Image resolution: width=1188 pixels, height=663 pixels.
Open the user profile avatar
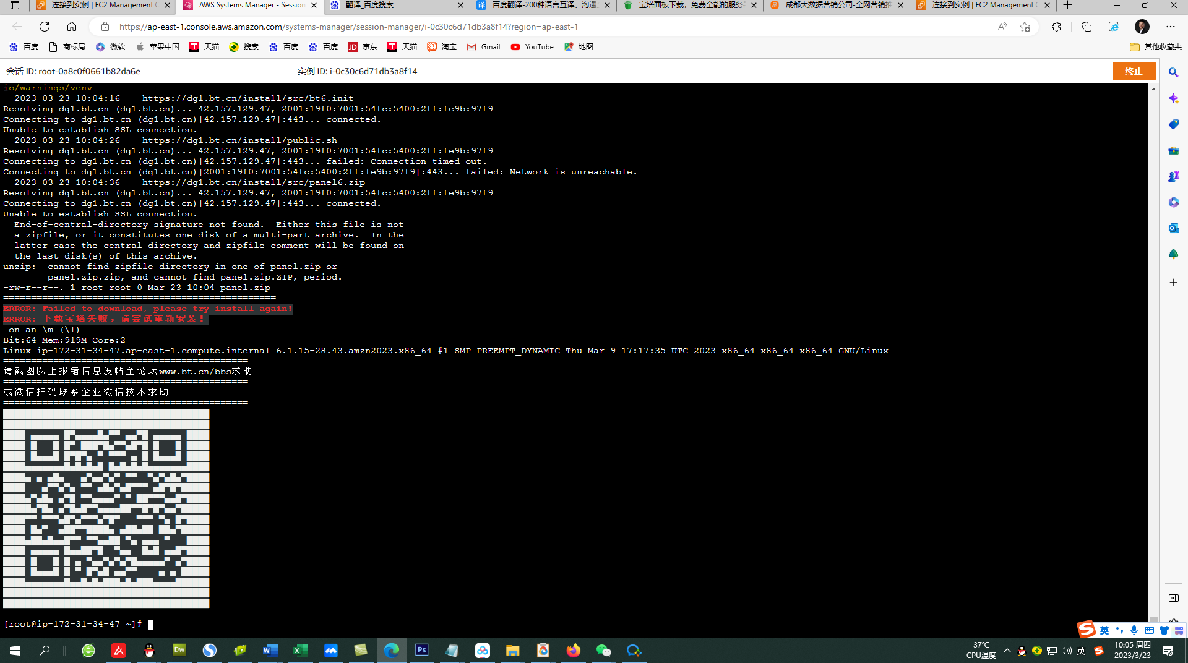pyautogui.click(x=1142, y=27)
